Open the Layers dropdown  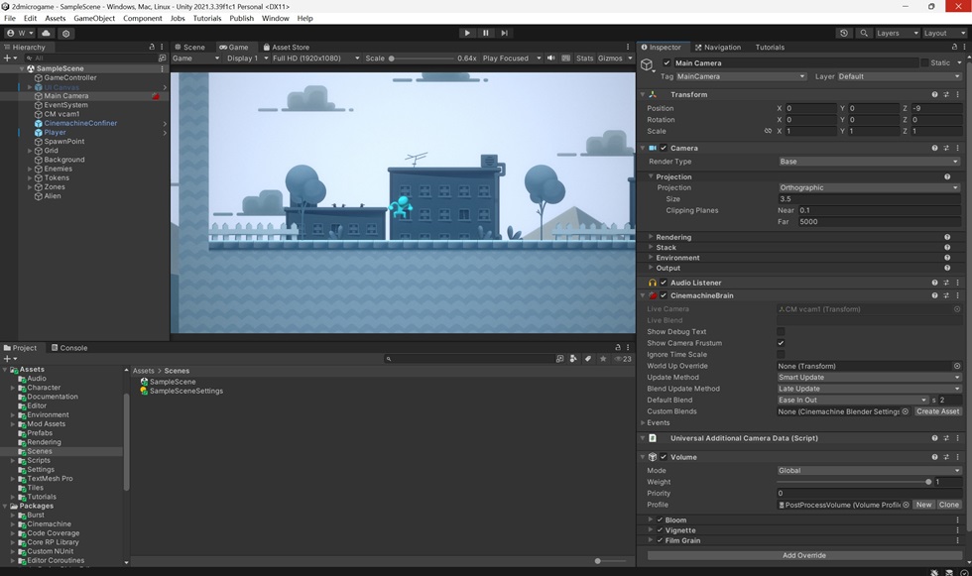897,33
